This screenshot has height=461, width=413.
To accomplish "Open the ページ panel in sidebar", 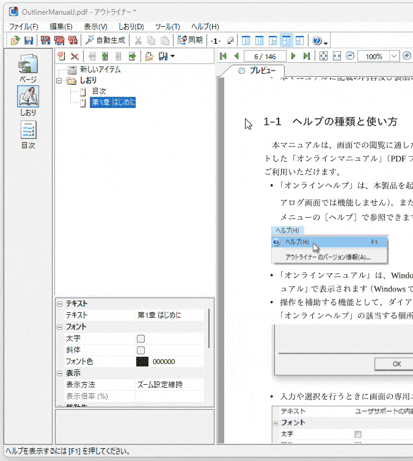I will 28,68.
